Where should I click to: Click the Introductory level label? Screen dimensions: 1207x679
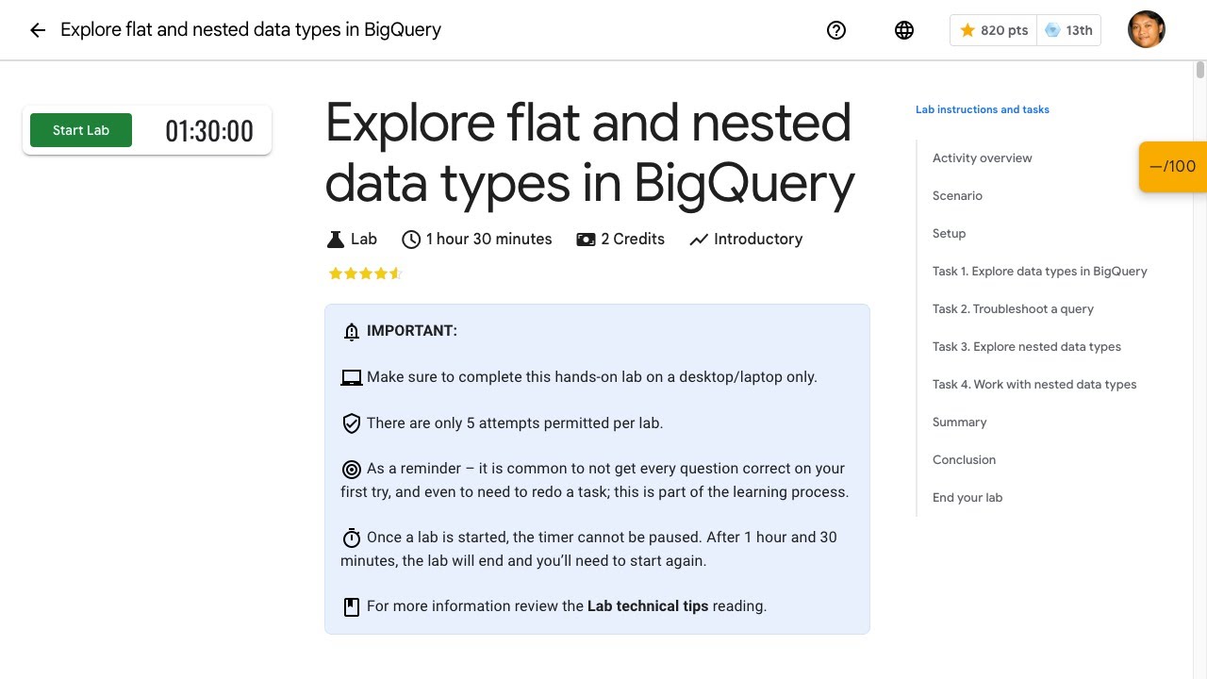758,240
